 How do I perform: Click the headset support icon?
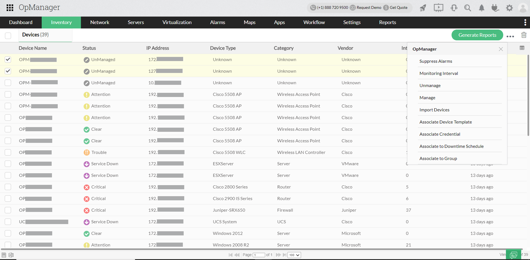[x=454, y=8]
